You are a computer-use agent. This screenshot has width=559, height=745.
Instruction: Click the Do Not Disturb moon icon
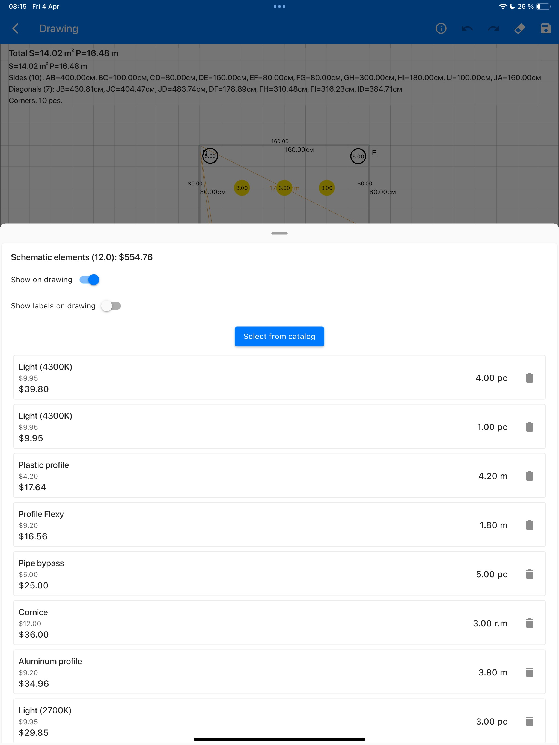[512, 6]
